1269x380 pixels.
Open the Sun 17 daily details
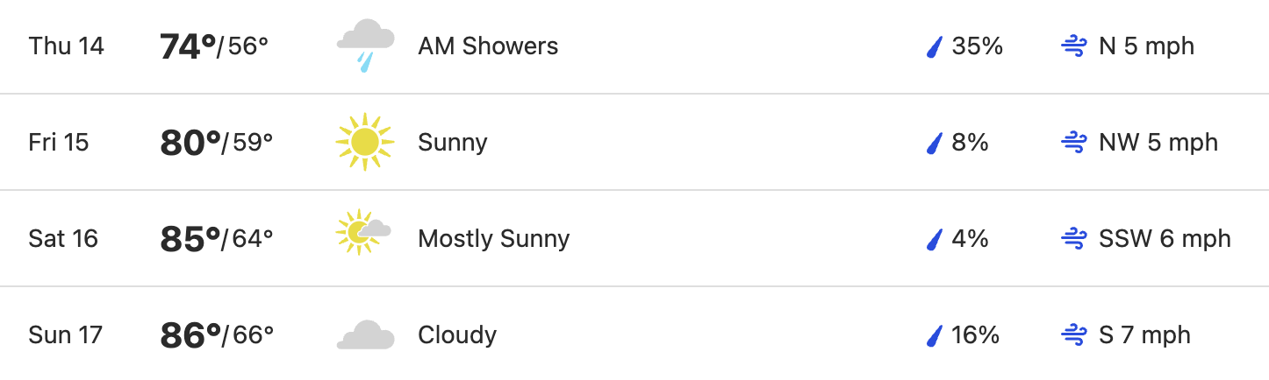pos(634,334)
